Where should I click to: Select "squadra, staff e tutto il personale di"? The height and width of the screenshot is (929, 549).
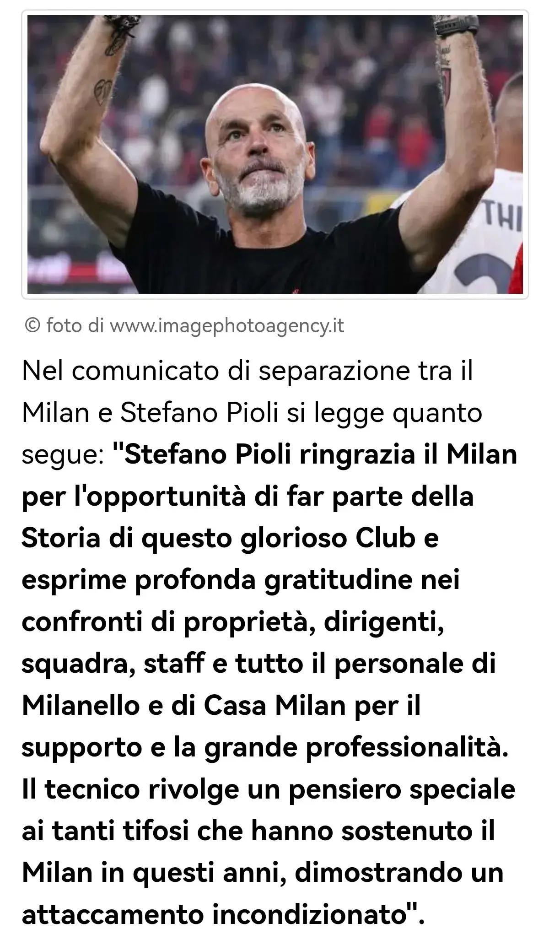(259, 664)
